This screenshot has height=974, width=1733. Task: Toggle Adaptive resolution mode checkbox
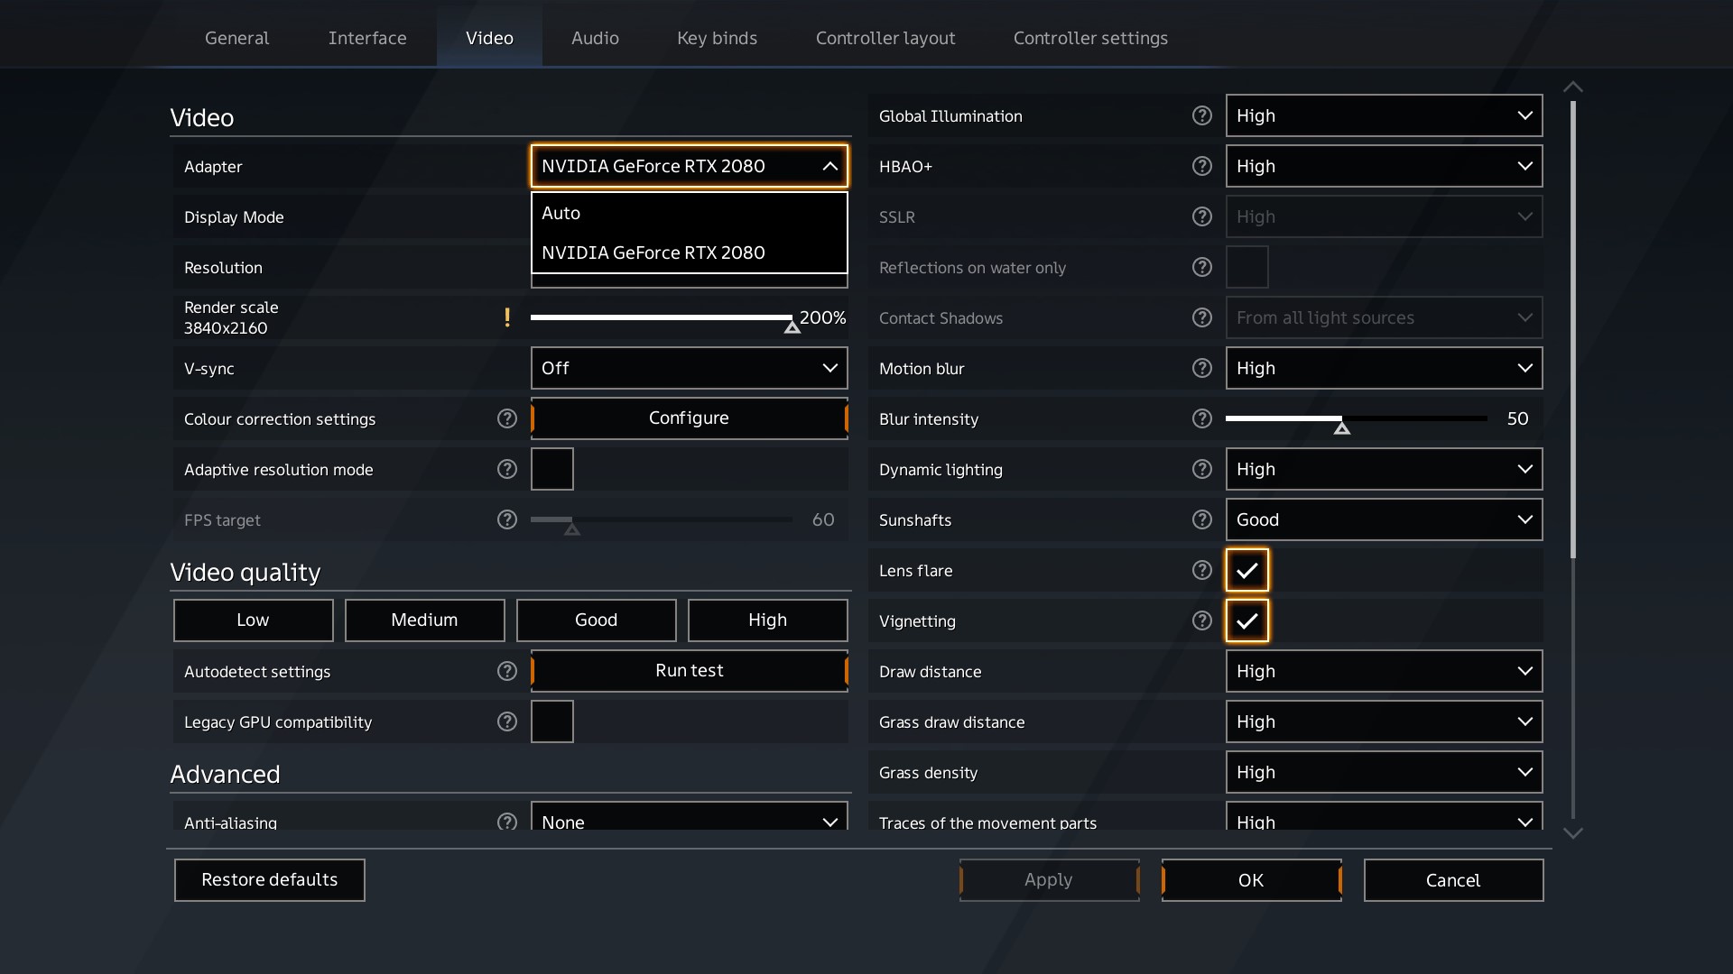[552, 469]
